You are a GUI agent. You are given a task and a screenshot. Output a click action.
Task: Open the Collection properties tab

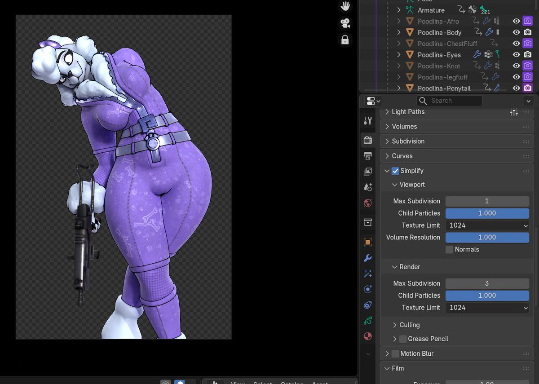click(368, 222)
